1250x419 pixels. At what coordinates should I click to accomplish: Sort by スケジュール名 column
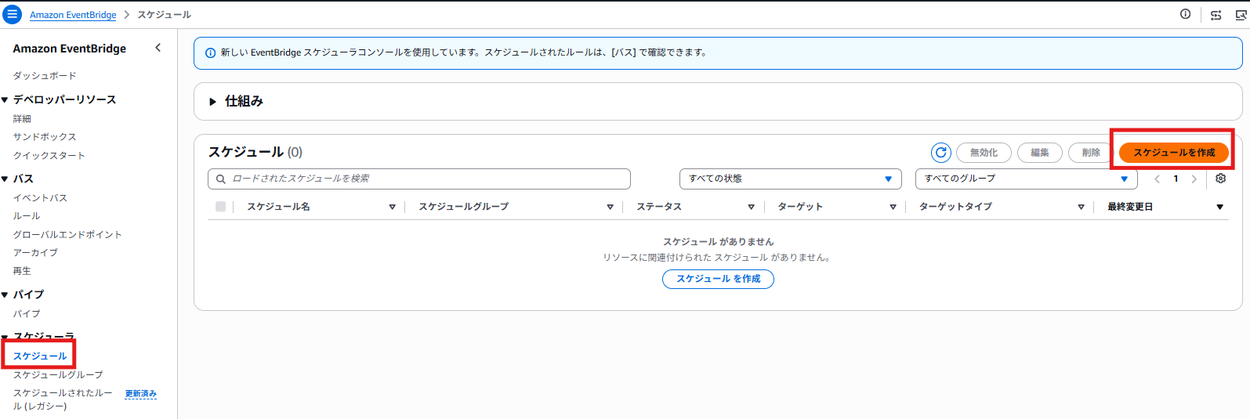click(x=392, y=207)
